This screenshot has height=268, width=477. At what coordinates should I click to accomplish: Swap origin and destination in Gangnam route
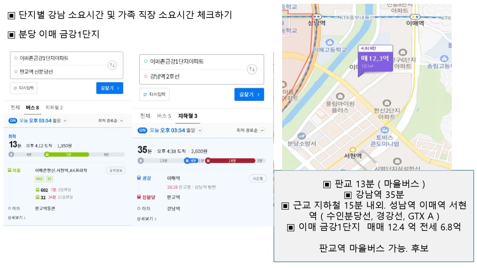[x=252, y=69]
